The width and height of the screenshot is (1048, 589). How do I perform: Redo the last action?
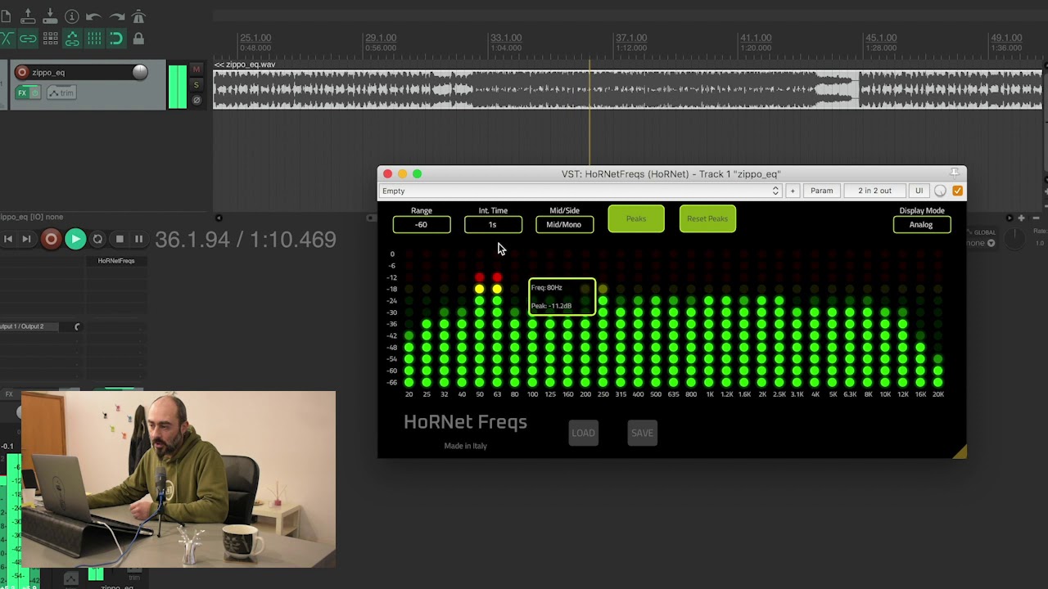pos(116,16)
